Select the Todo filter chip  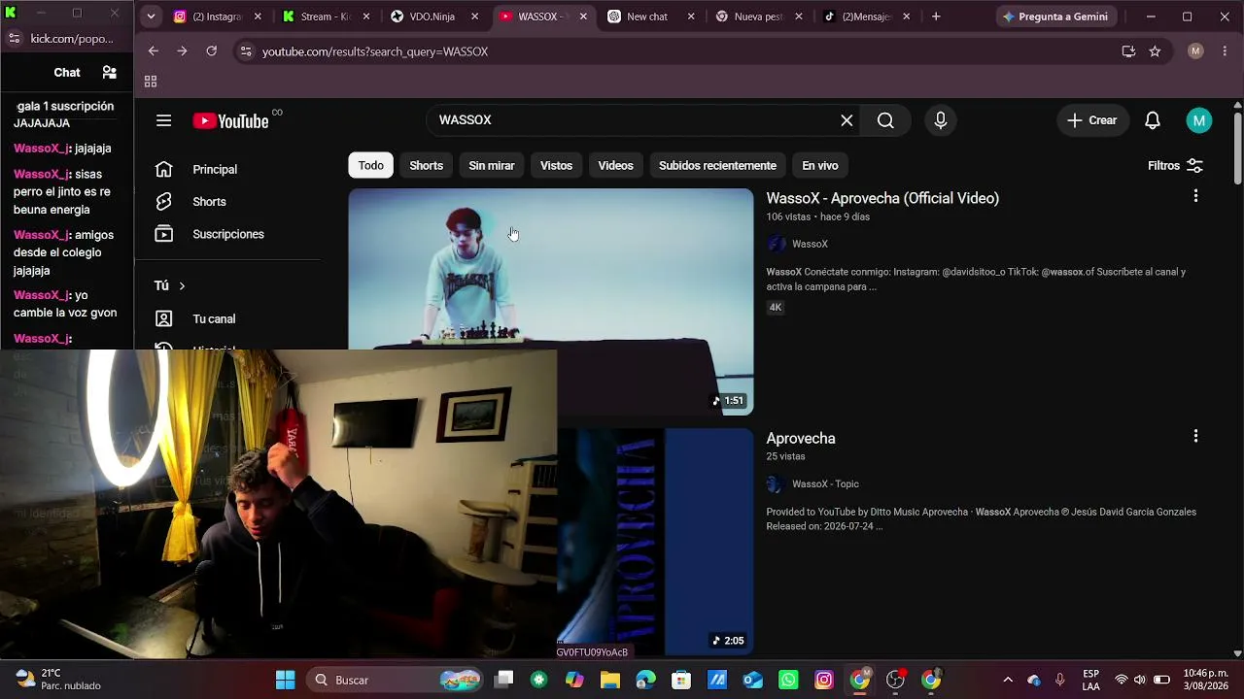click(371, 165)
